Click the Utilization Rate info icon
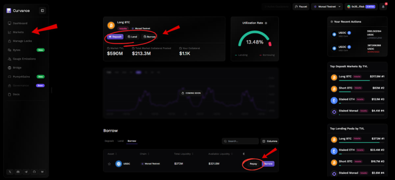 pos(266,23)
